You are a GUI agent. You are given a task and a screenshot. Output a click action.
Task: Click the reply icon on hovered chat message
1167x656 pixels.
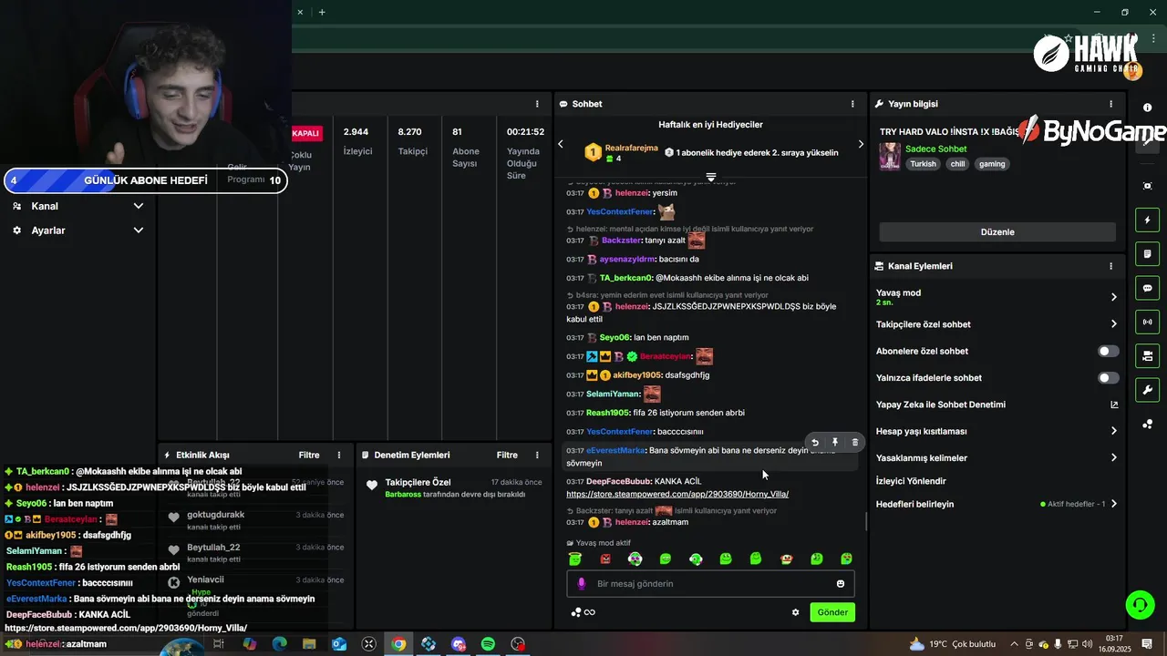pyautogui.click(x=815, y=442)
